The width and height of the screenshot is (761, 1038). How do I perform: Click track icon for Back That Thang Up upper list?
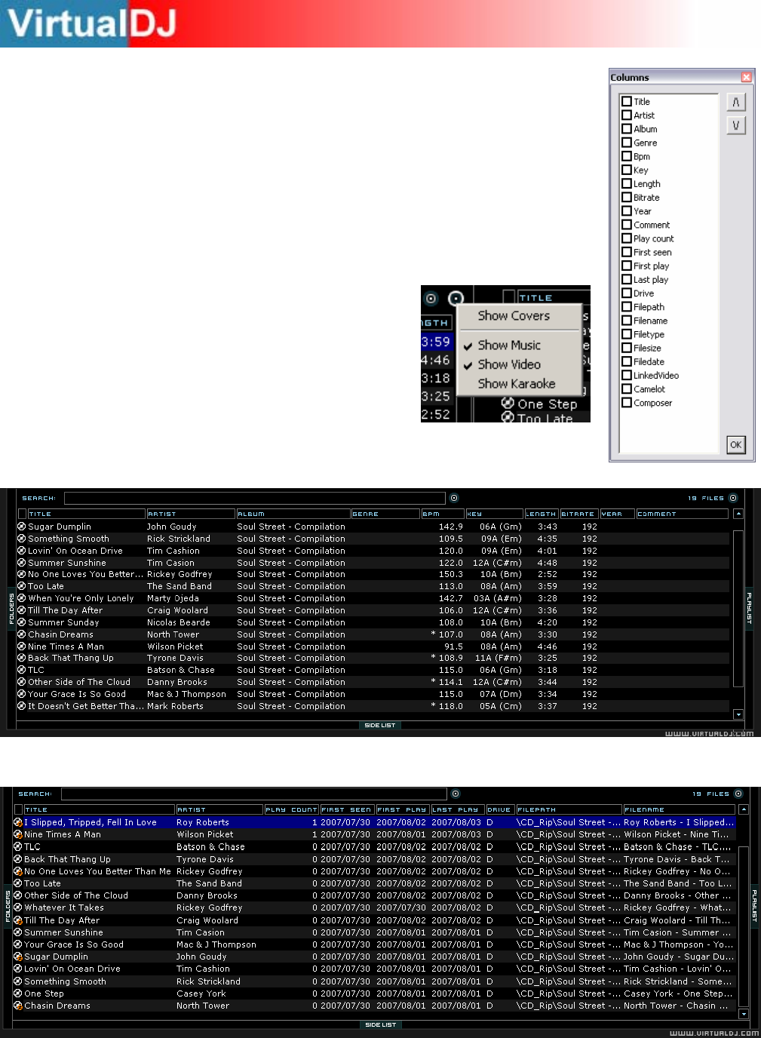click(22, 658)
